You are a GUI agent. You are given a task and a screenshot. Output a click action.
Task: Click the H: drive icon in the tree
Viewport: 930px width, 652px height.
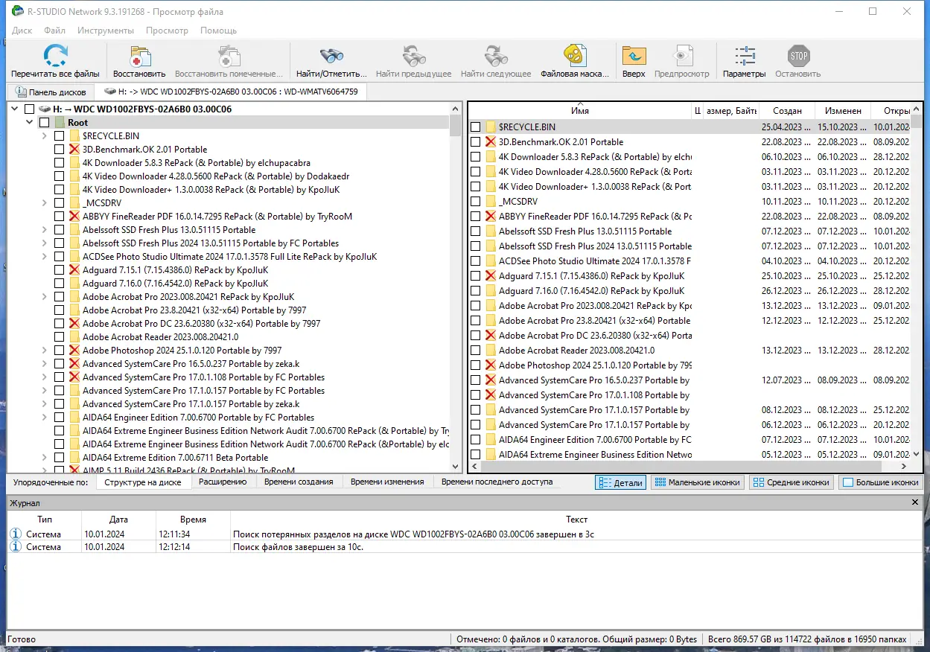pos(44,109)
